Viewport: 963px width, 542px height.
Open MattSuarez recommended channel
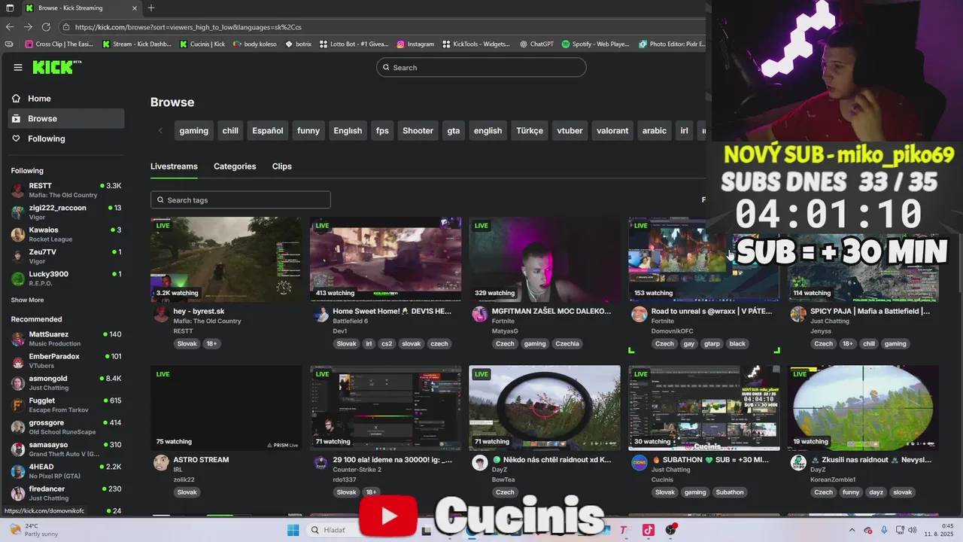[66, 338]
